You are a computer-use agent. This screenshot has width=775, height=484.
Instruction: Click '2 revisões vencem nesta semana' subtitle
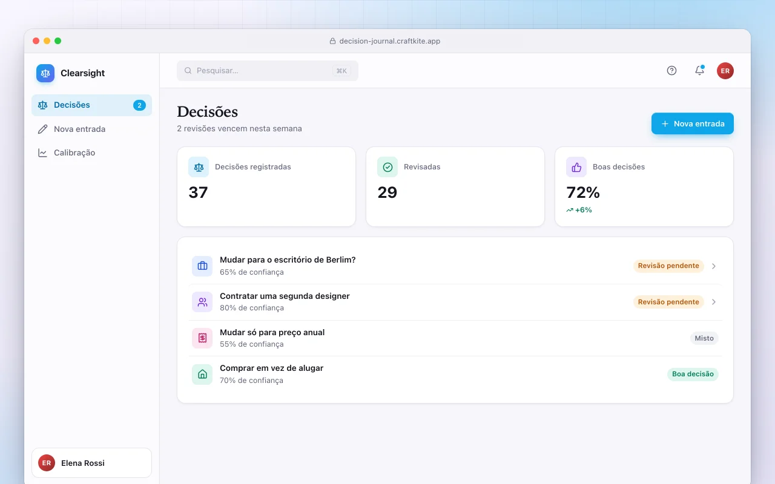tap(239, 128)
